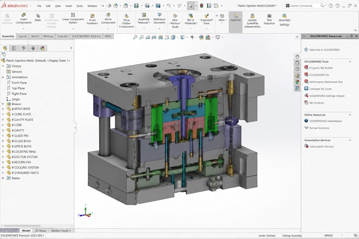
Task: Click the filter funnel icon in tree
Action: coord(4,55)
